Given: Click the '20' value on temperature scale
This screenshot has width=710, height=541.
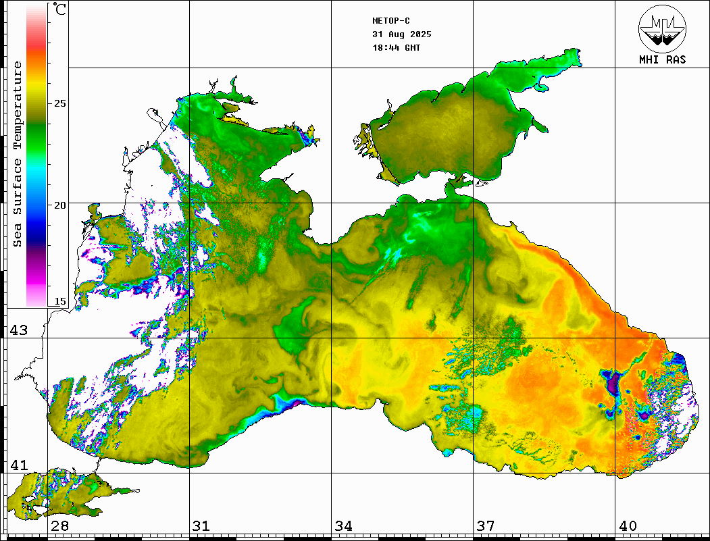Looking at the screenshot, I should [59, 205].
